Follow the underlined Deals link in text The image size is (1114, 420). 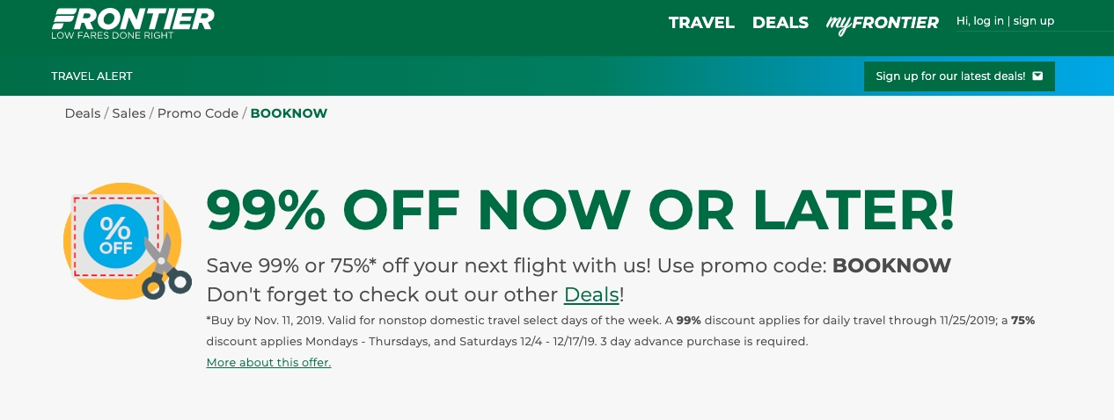[x=591, y=294]
